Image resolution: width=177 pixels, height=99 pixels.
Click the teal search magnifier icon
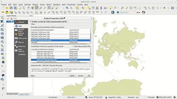(118, 12)
